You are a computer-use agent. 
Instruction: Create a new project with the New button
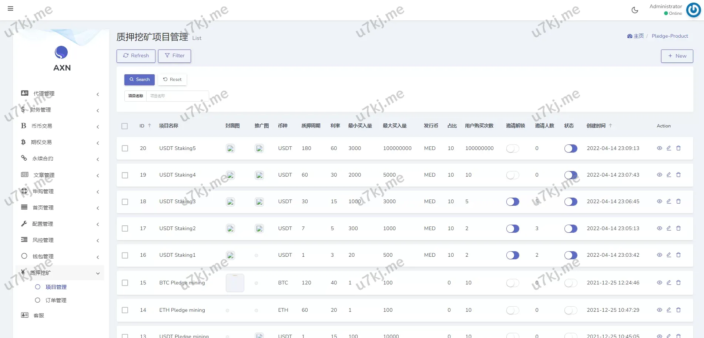[x=677, y=56]
